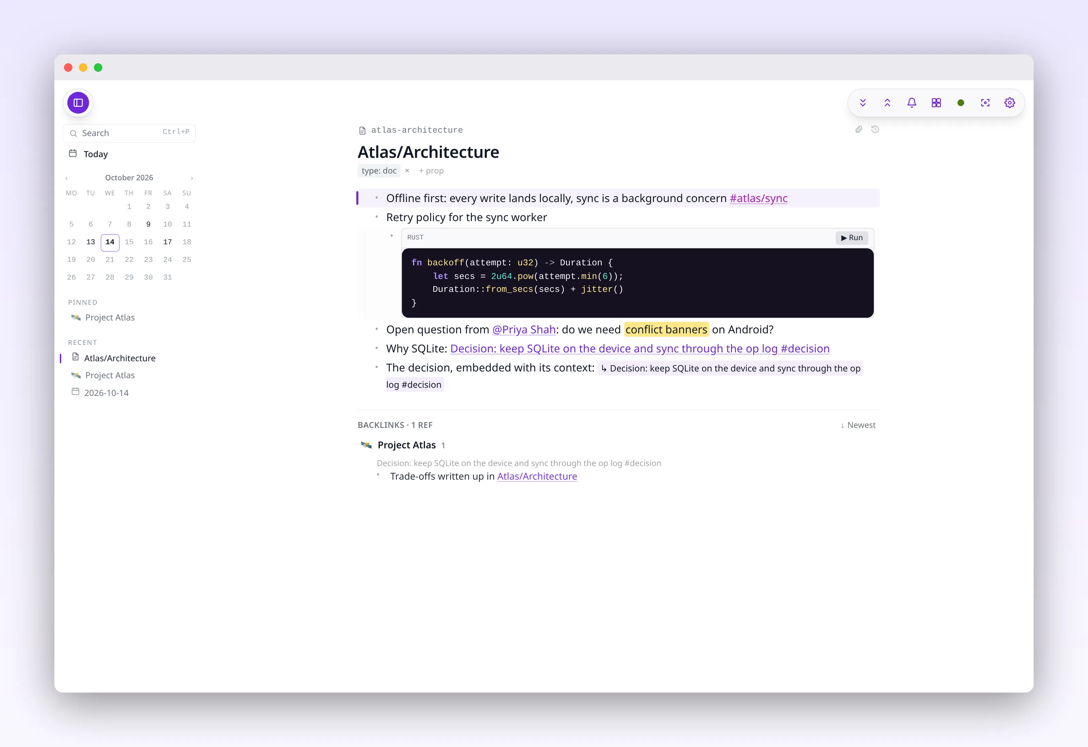Go to next month in calendar
The image size is (1088, 747).
pyautogui.click(x=192, y=178)
